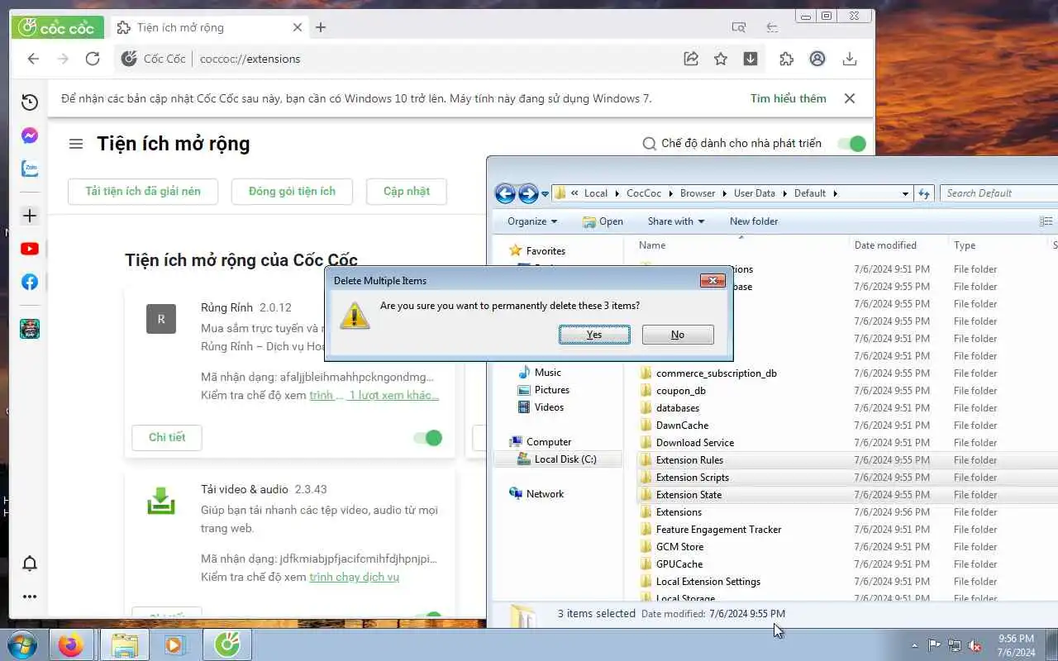Screen dimensions: 1058x661
Task: Open the Tìm hiểu thêm link
Action: click(789, 98)
